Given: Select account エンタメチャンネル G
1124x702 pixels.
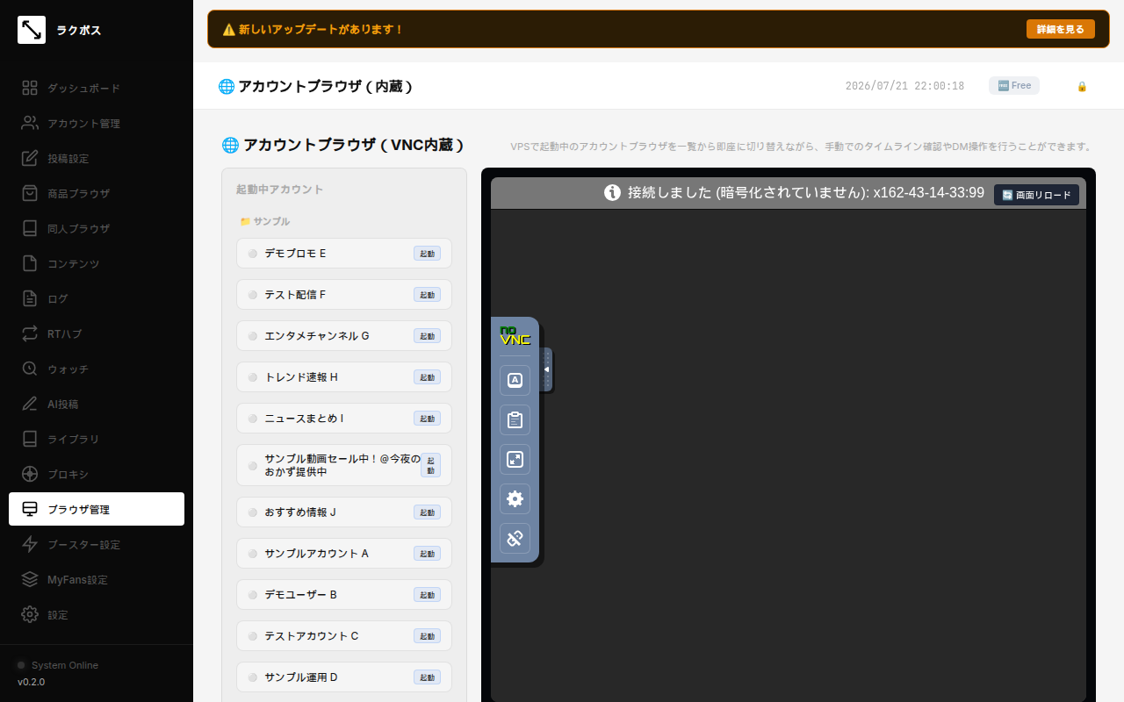Looking at the screenshot, I should click(x=344, y=336).
